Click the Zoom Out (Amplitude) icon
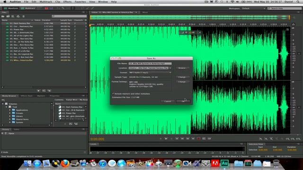Viewport: 303px width, 170px height. pos(266,139)
